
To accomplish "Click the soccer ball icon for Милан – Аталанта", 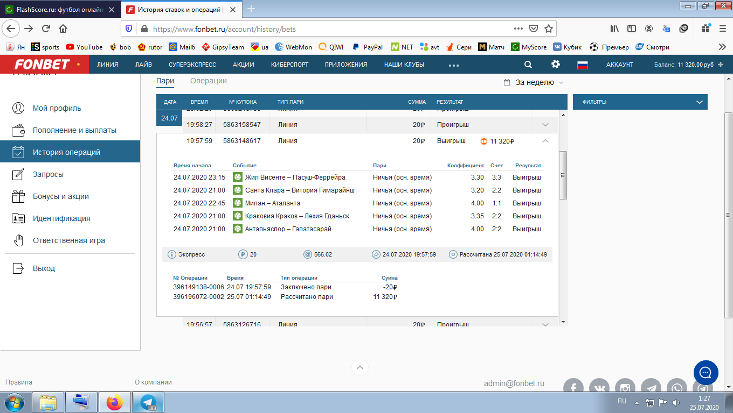I will pos(237,203).
